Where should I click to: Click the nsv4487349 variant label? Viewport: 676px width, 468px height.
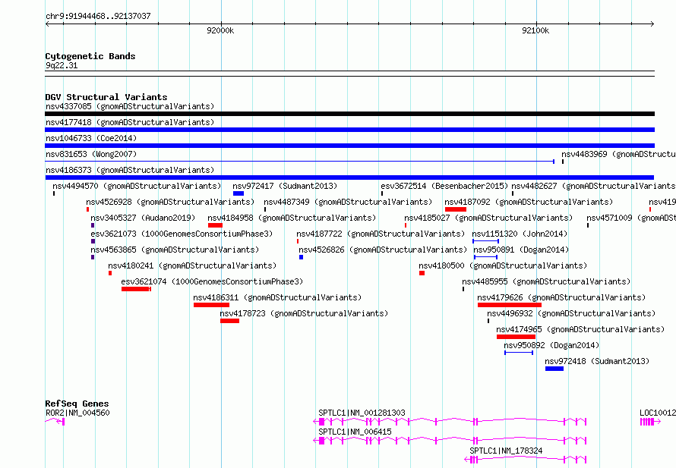click(348, 202)
